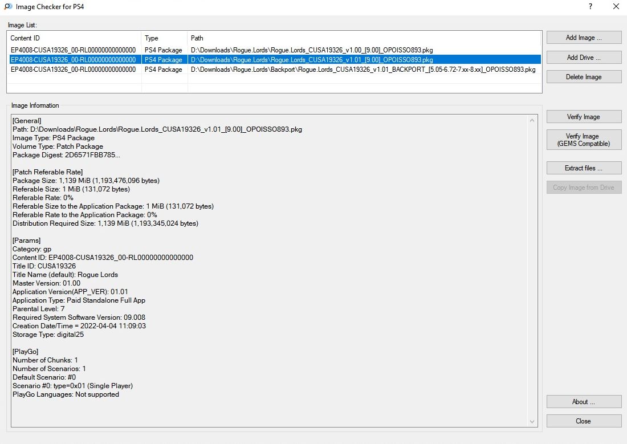Click Scenario #0: type=0x01 (Single Player) line
The height and width of the screenshot is (444, 627).
pos(73,386)
